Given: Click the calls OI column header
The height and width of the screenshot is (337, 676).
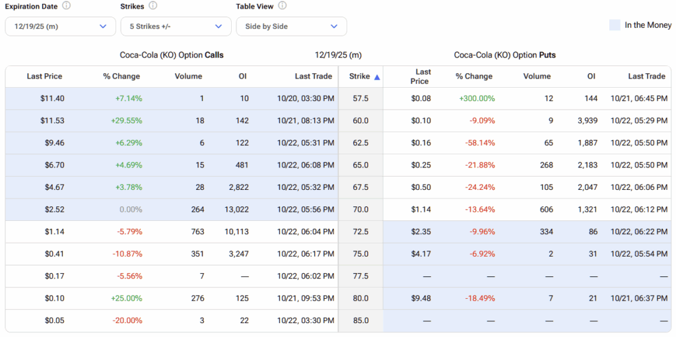Looking at the screenshot, I should 242,77.
